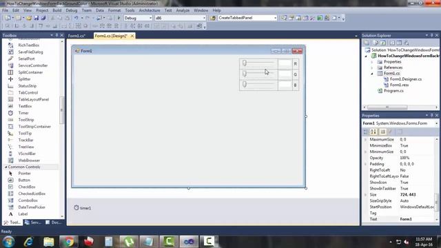The image size is (441, 248).
Task: Toggle auto-hide pin on Toolbox panel
Action: coord(57,35)
